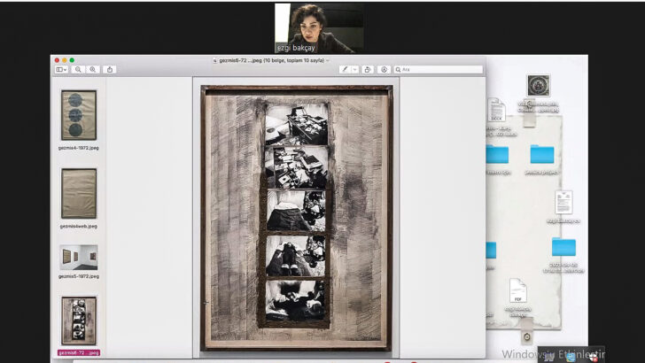The image size is (645, 363).
Task: Close the Preview window with red button
Action: [57, 60]
